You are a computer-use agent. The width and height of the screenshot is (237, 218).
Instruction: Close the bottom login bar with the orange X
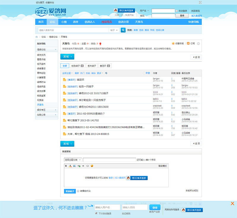(233, 203)
